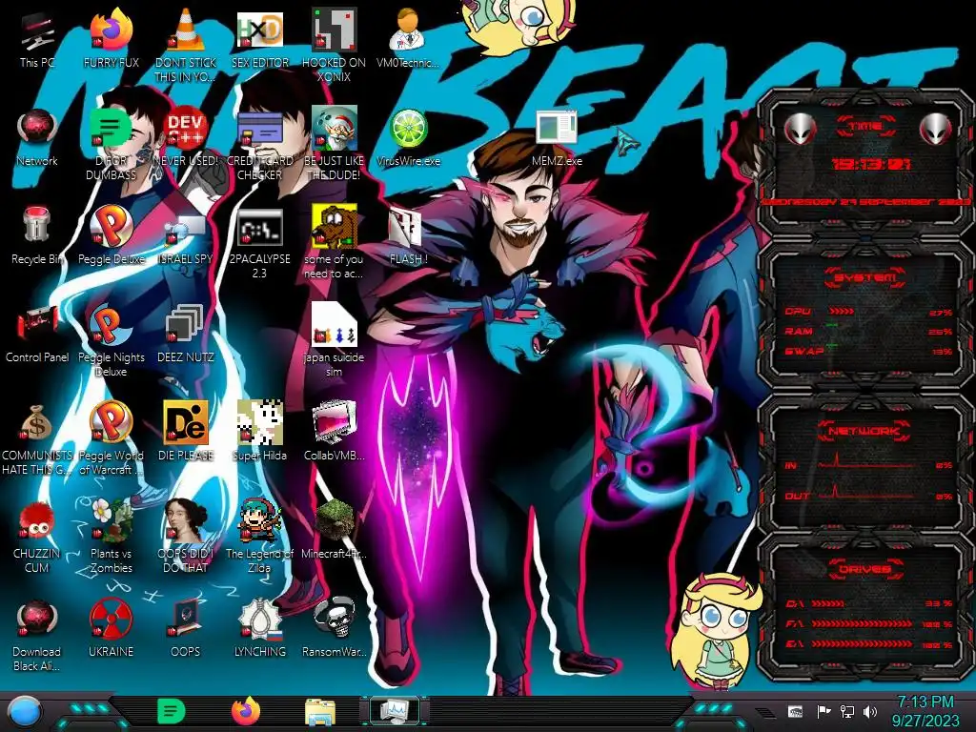The width and height of the screenshot is (976, 732).
Task: Select the VirusWire.exe lime icon
Action: pos(408,137)
